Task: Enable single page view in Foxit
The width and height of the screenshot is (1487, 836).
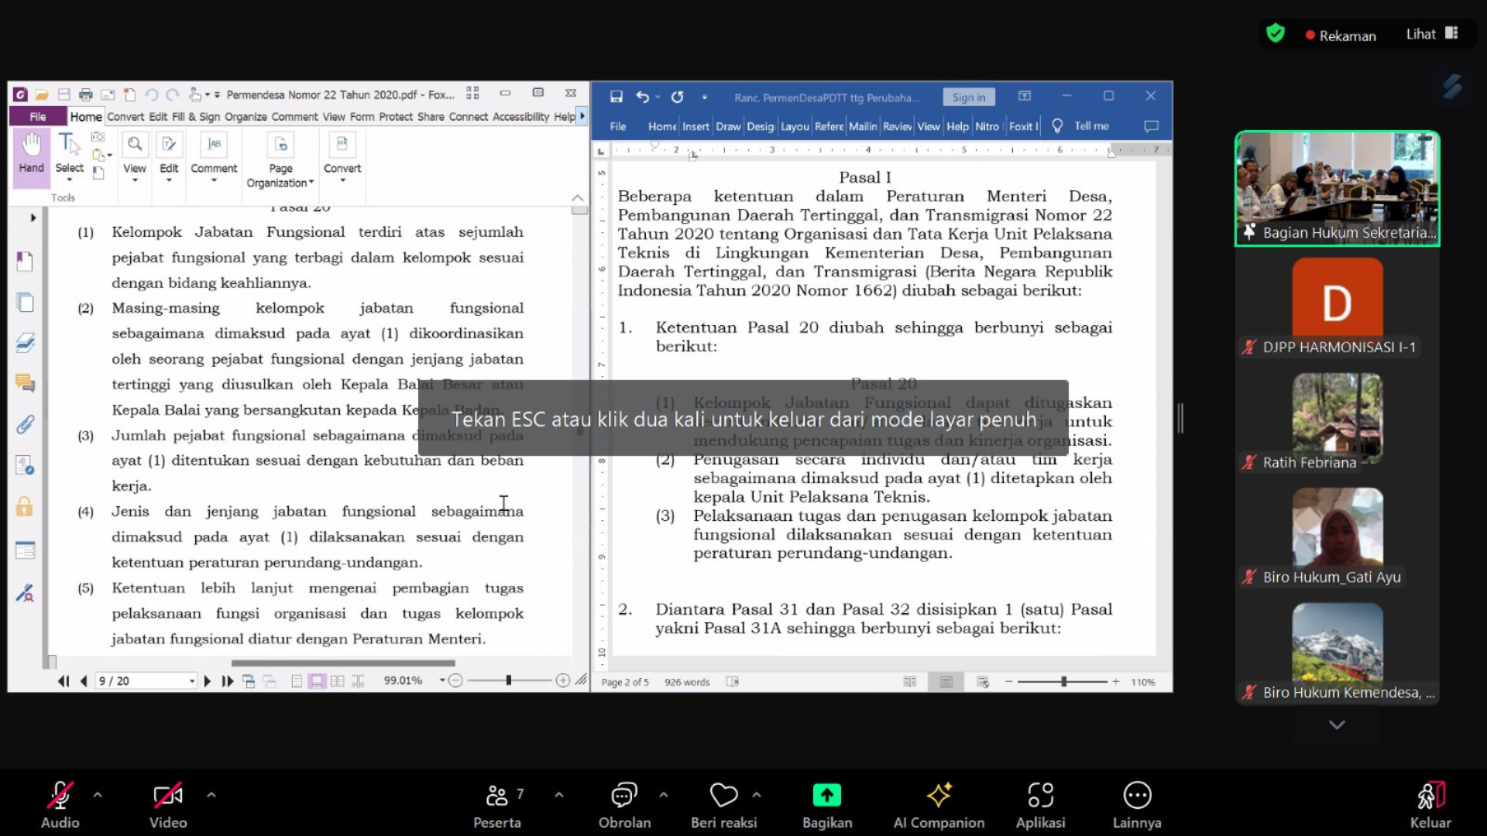Action: click(296, 681)
